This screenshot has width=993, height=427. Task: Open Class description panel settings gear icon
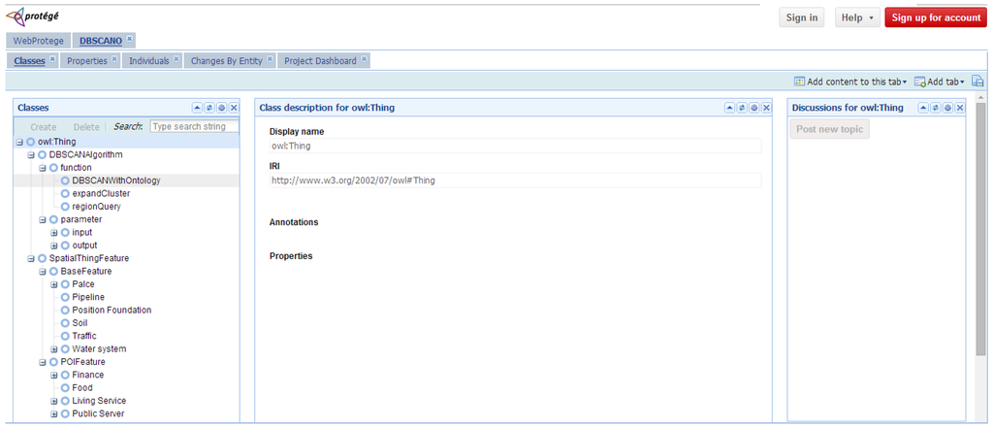[754, 108]
